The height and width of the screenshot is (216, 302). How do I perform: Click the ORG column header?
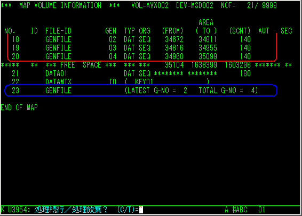pos(145,31)
